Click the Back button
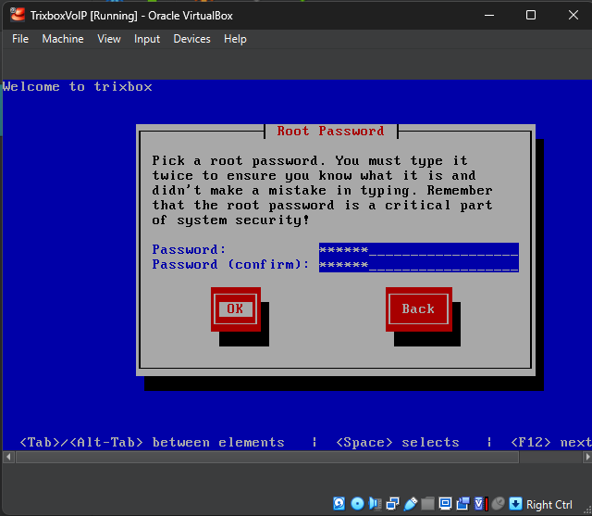 tap(419, 309)
